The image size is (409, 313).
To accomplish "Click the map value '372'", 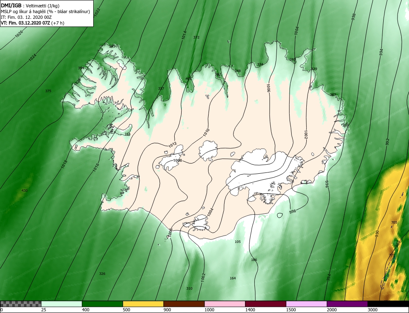I will [196, 37].
